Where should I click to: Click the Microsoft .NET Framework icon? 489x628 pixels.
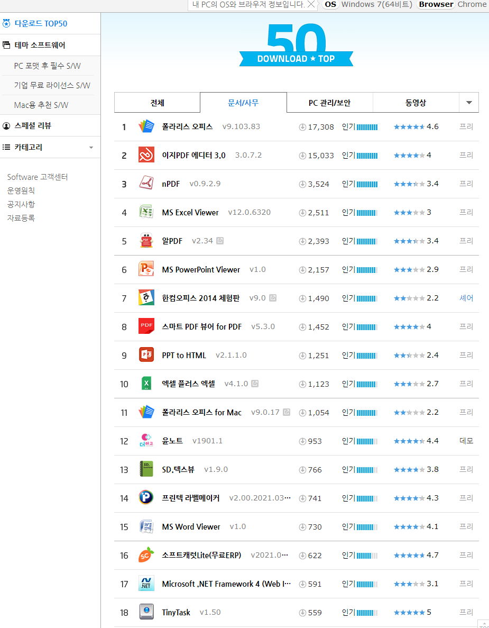146,584
